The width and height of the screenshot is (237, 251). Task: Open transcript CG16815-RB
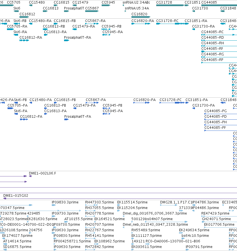point(65,21)
